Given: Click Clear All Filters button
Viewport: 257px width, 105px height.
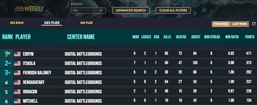Looking at the screenshot, I should click(173, 10).
